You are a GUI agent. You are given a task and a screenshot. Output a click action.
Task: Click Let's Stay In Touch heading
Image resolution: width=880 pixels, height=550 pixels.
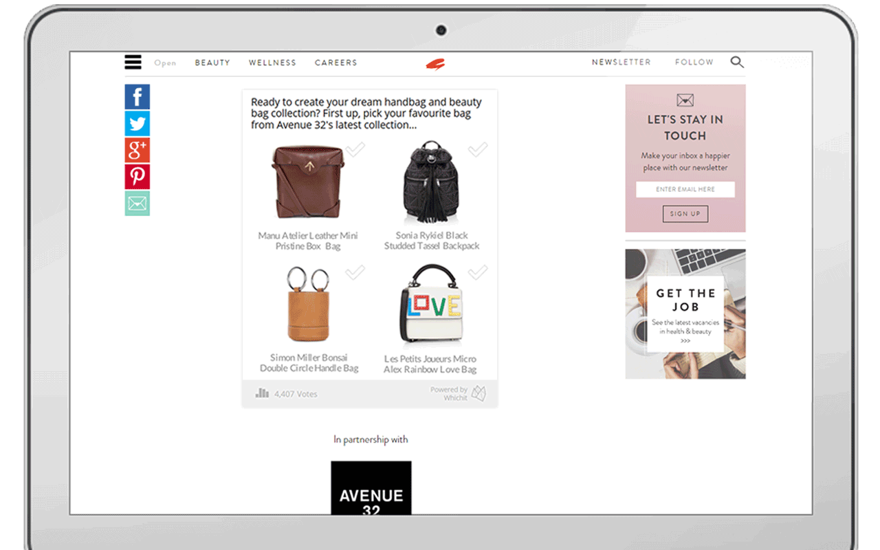pyautogui.click(x=685, y=127)
